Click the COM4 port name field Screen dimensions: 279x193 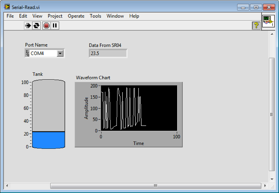(x=43, y=54)
